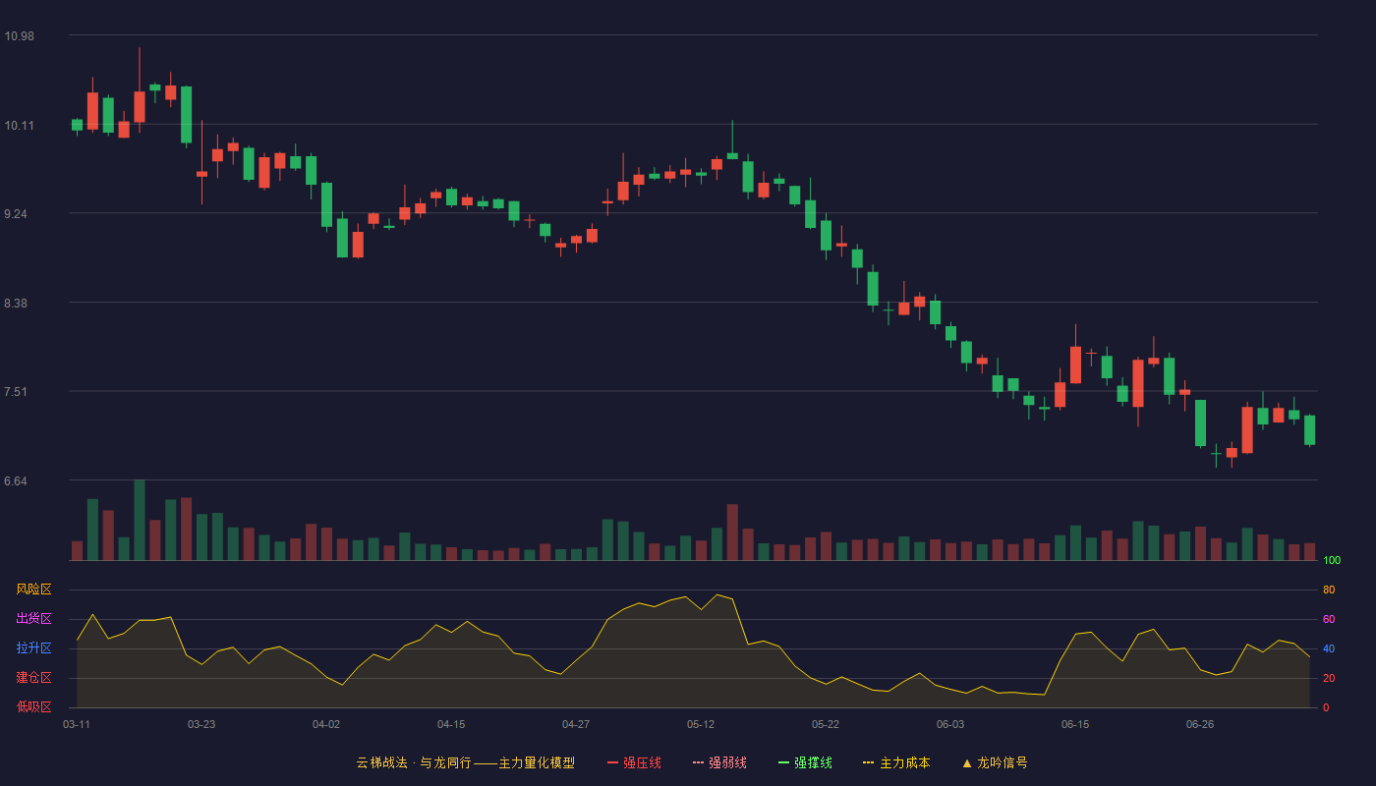Toggle the 强弱线 legend series

(x=719, y=762)
